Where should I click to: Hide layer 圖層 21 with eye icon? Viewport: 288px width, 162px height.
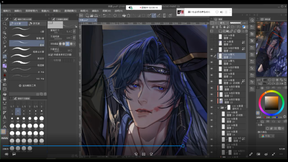[212, 62]
